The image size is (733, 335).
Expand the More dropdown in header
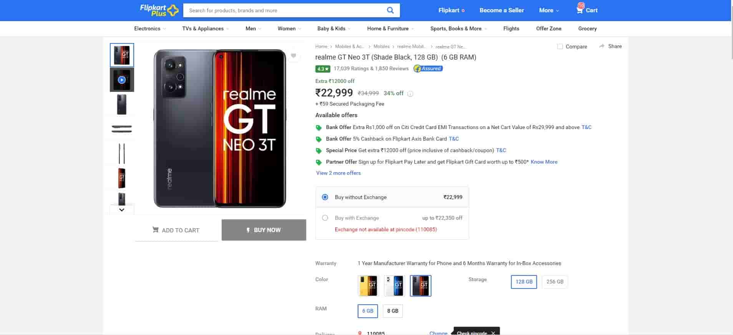pyautogui.click(x=549, y=10)
